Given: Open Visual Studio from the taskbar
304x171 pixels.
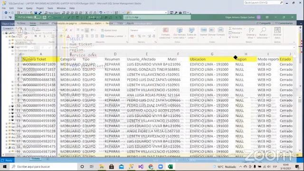Looking at the screenshot, I should coord(141,167).
